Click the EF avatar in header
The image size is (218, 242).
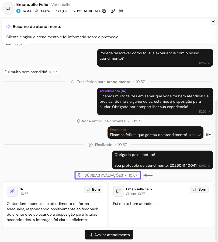(x=9, y=8)
